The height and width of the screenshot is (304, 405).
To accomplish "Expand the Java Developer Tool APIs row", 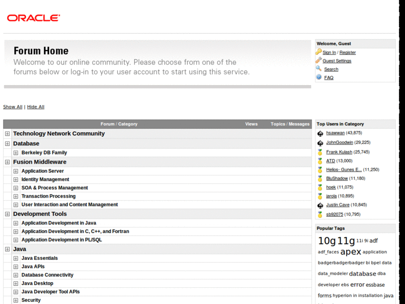I will 16,292.
